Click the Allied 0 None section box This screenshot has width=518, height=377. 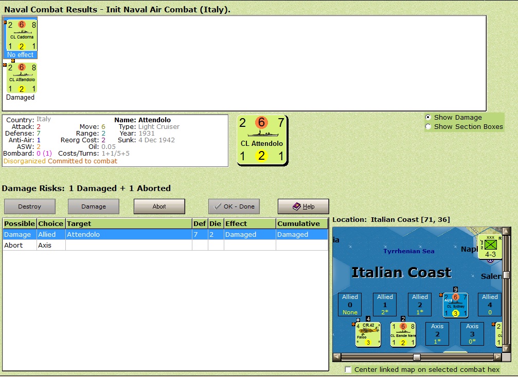350,305
